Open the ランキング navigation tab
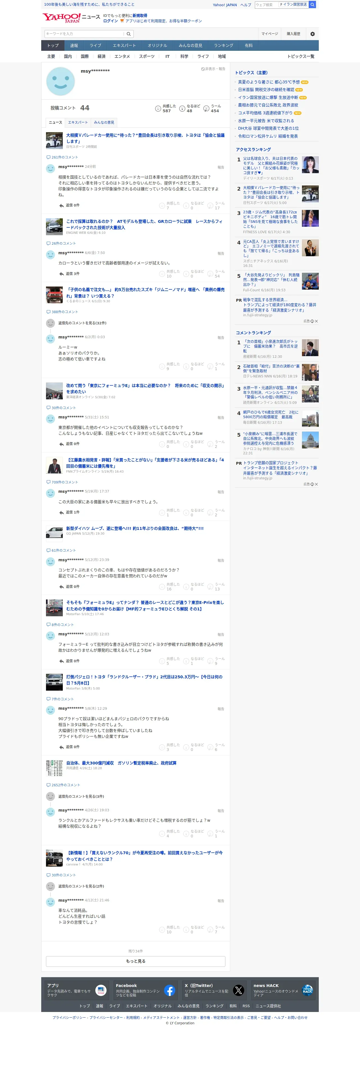Screen dimensions: 360x1081 [x=223, y=45]
